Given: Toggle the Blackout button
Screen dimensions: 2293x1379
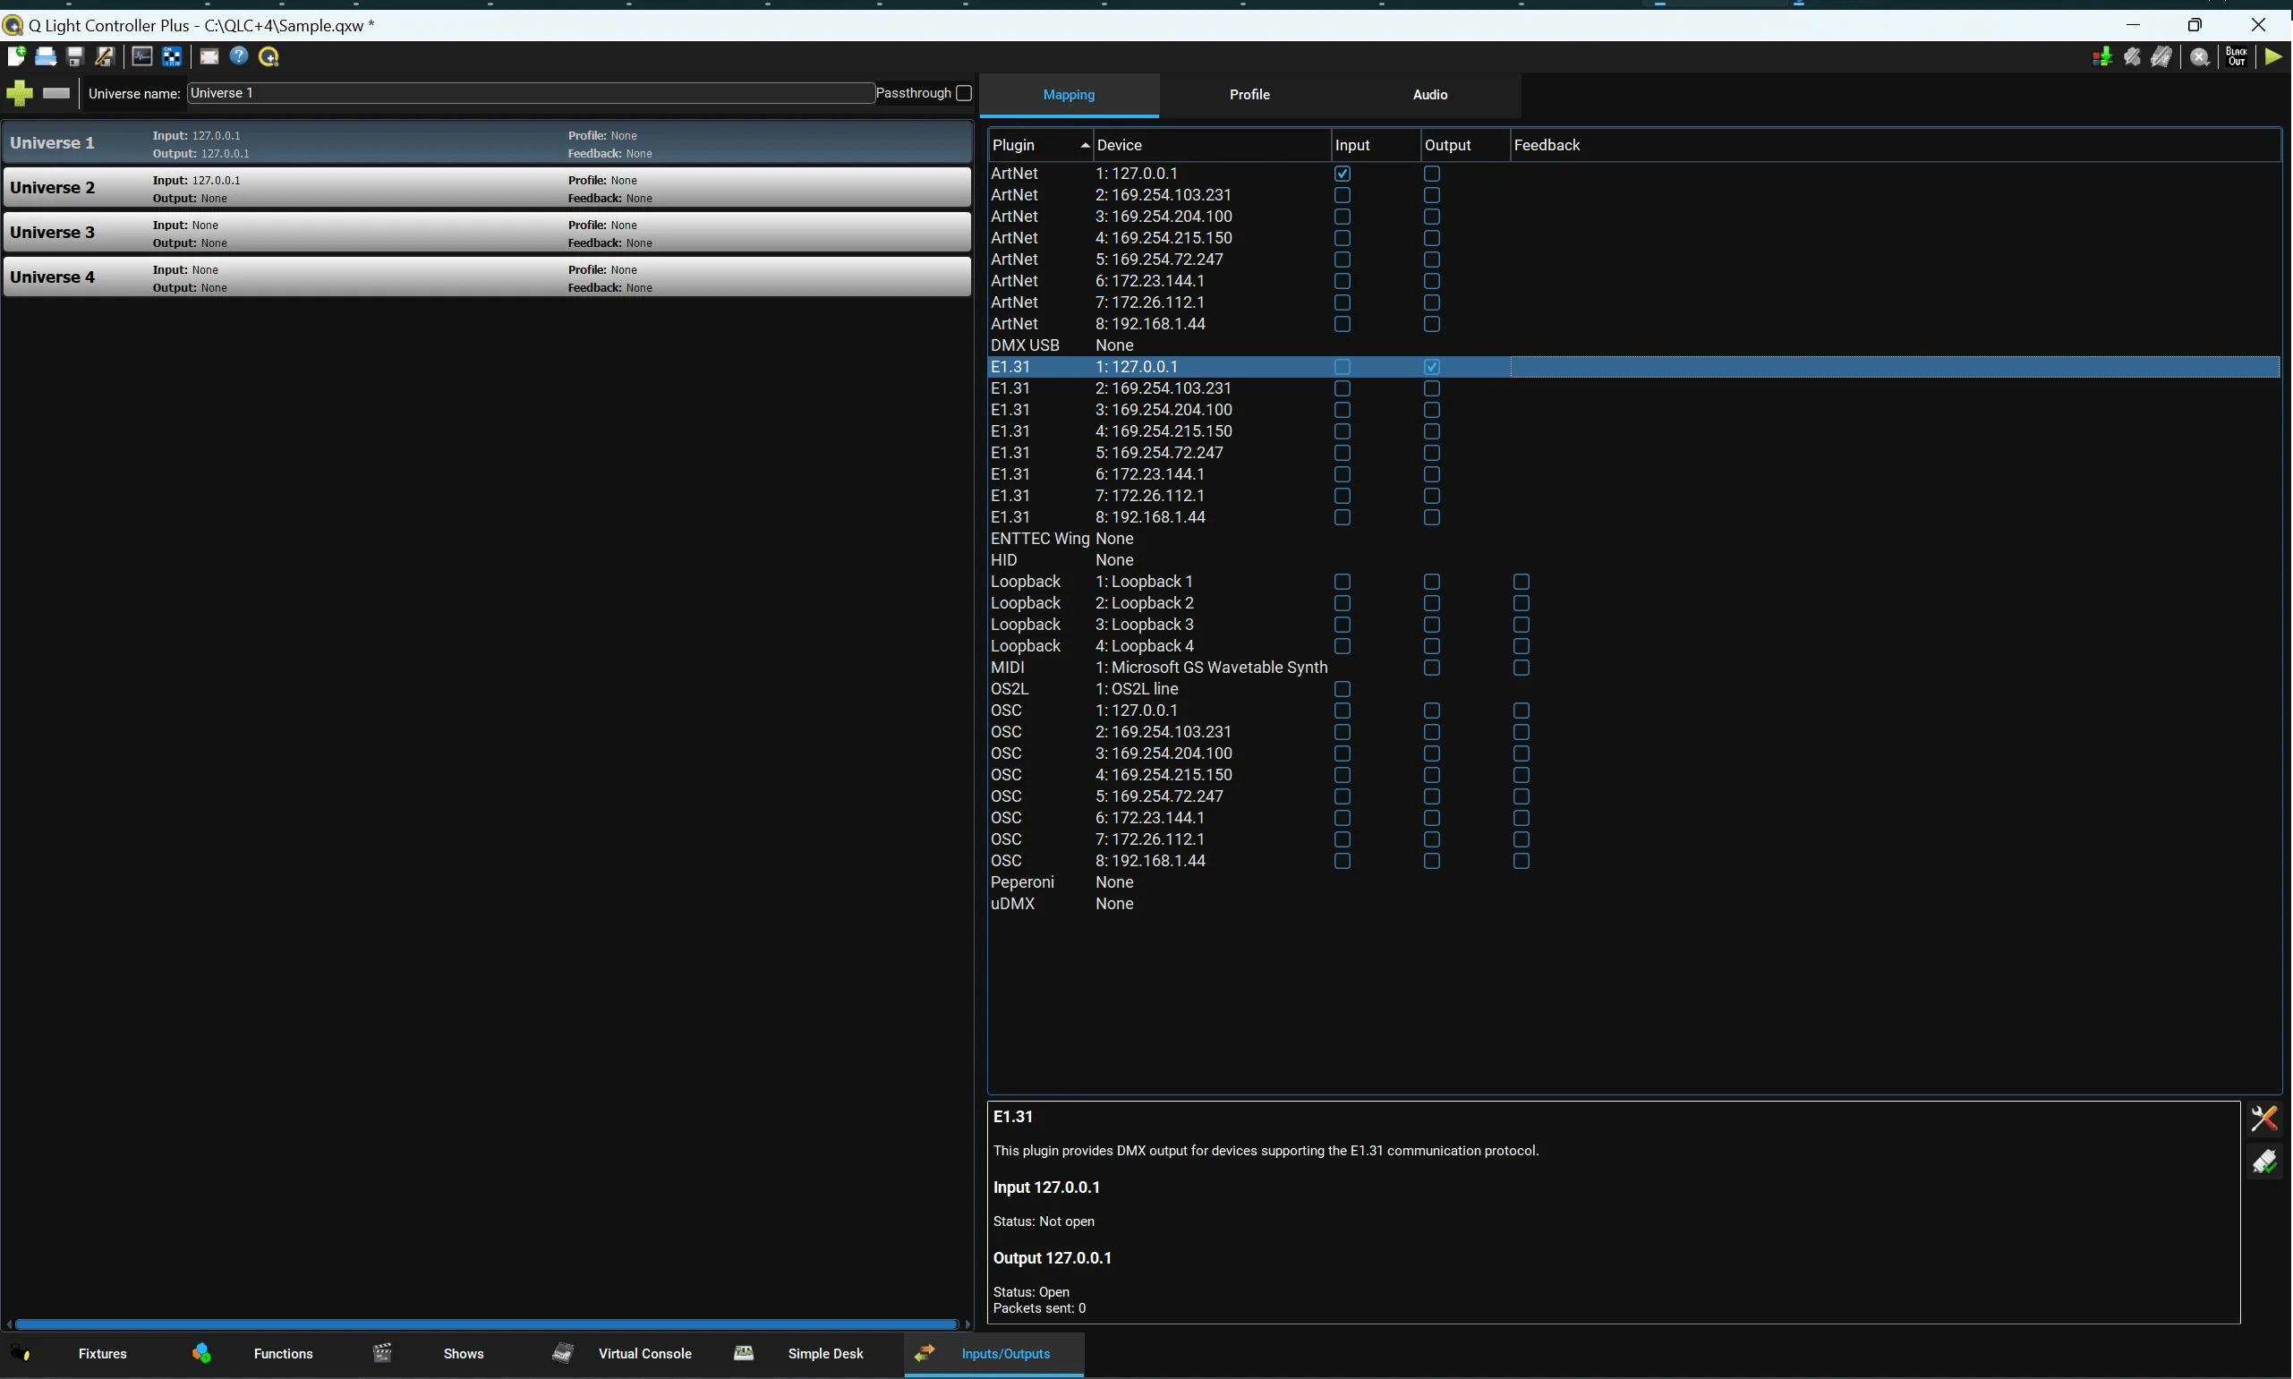Looking at the screenshot, I should [x=2237, y=56].
